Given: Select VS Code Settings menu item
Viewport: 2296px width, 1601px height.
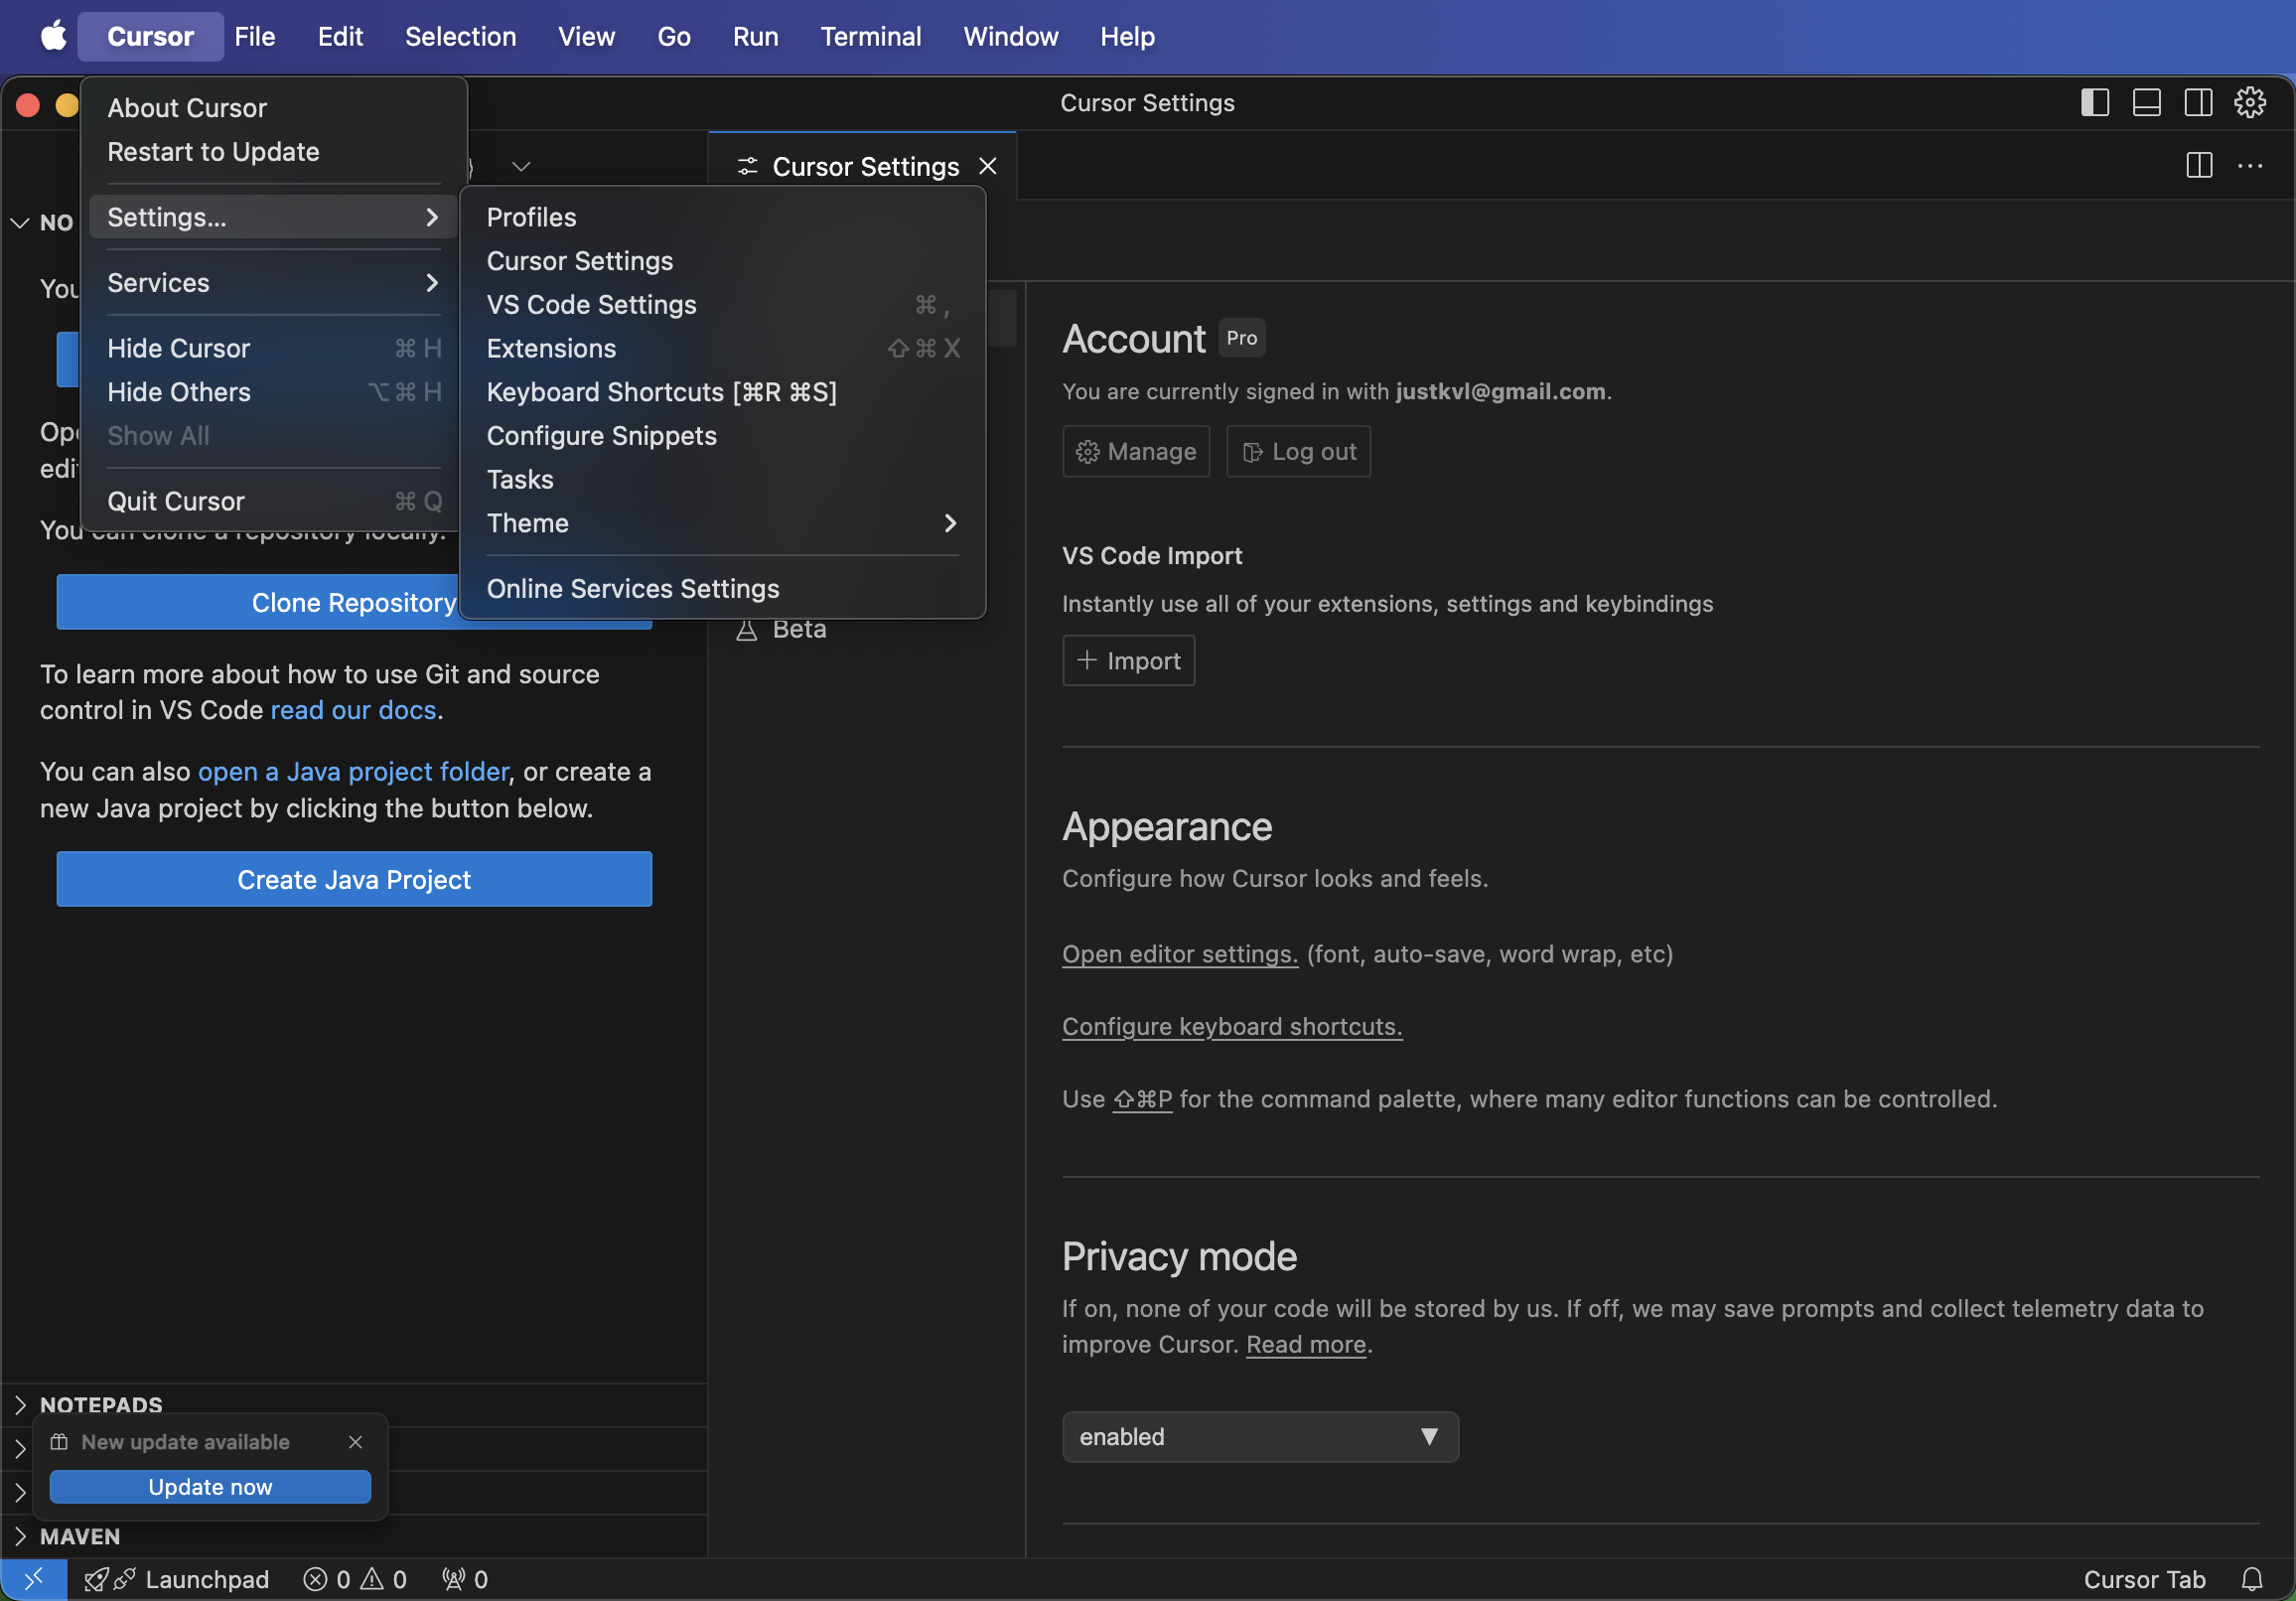Looking at the screenshot, I should [x=591, y=305].
